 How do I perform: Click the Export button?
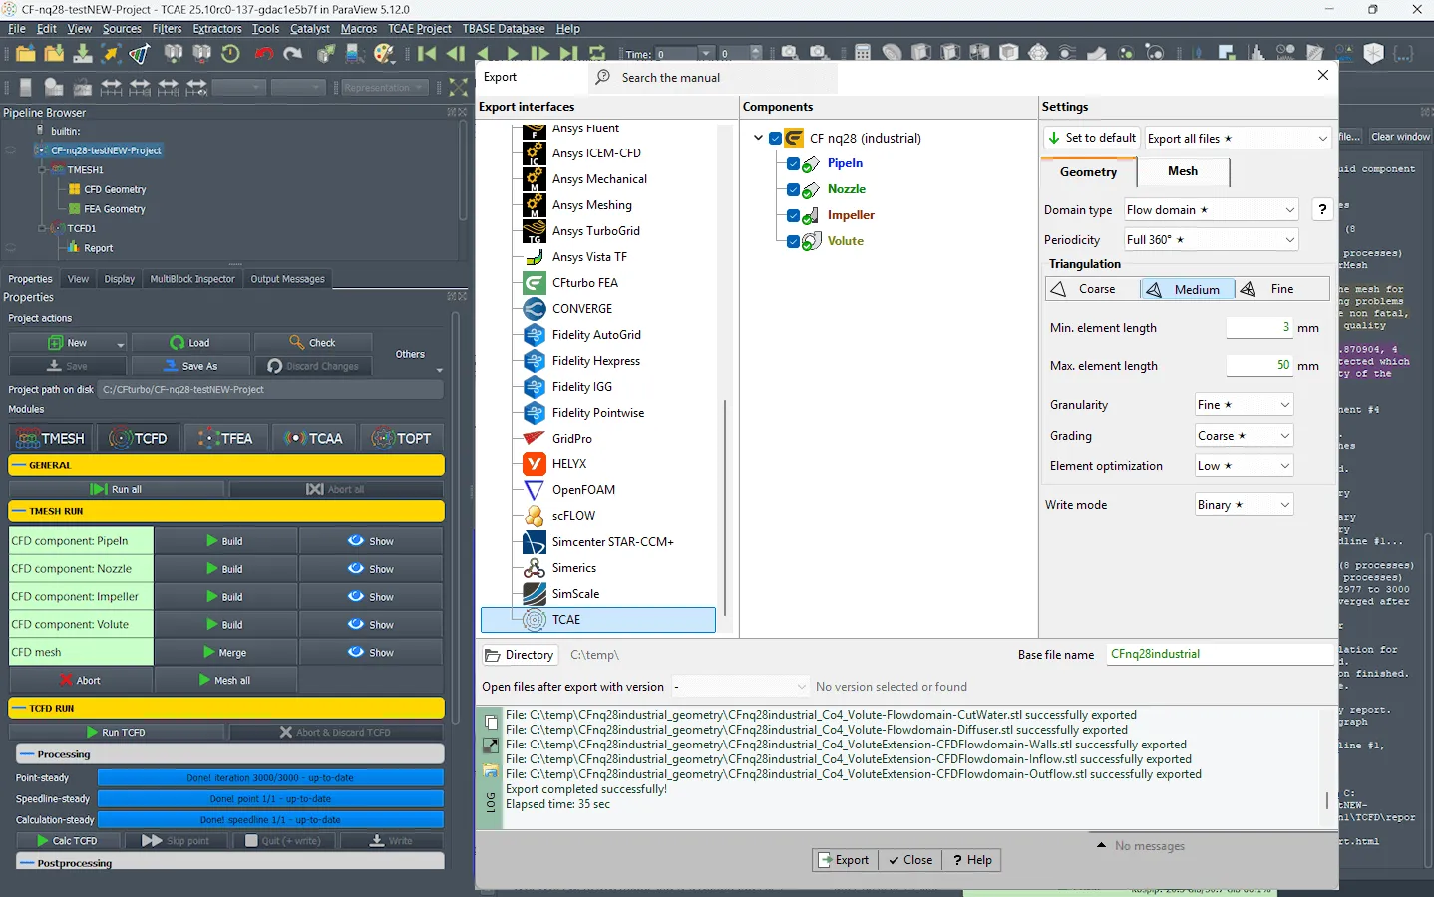(x=844, y=860)
